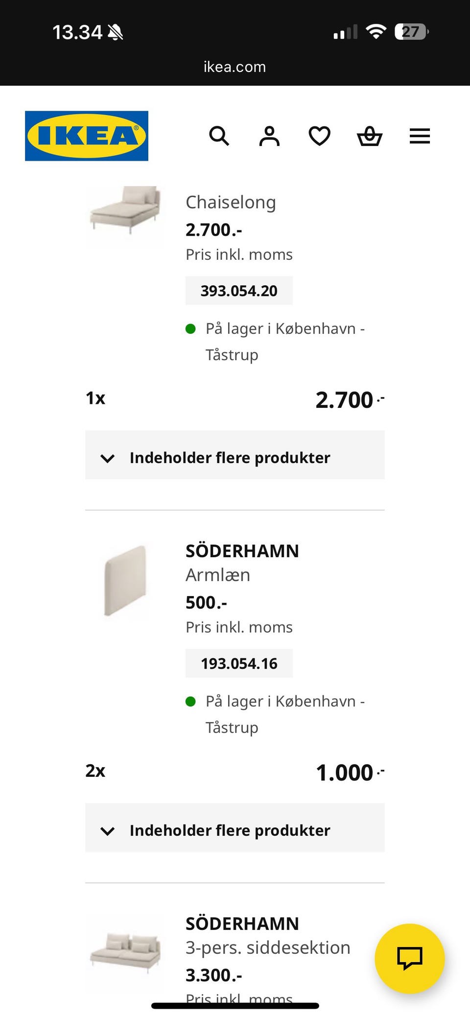Expand Chaiselong 'Indeholder flere produkter'

tap(235, 457)
